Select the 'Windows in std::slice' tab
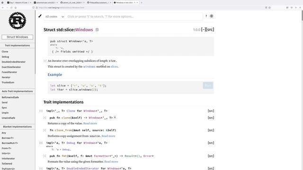Viewport: 303px width, 170px height. point(126,3)
